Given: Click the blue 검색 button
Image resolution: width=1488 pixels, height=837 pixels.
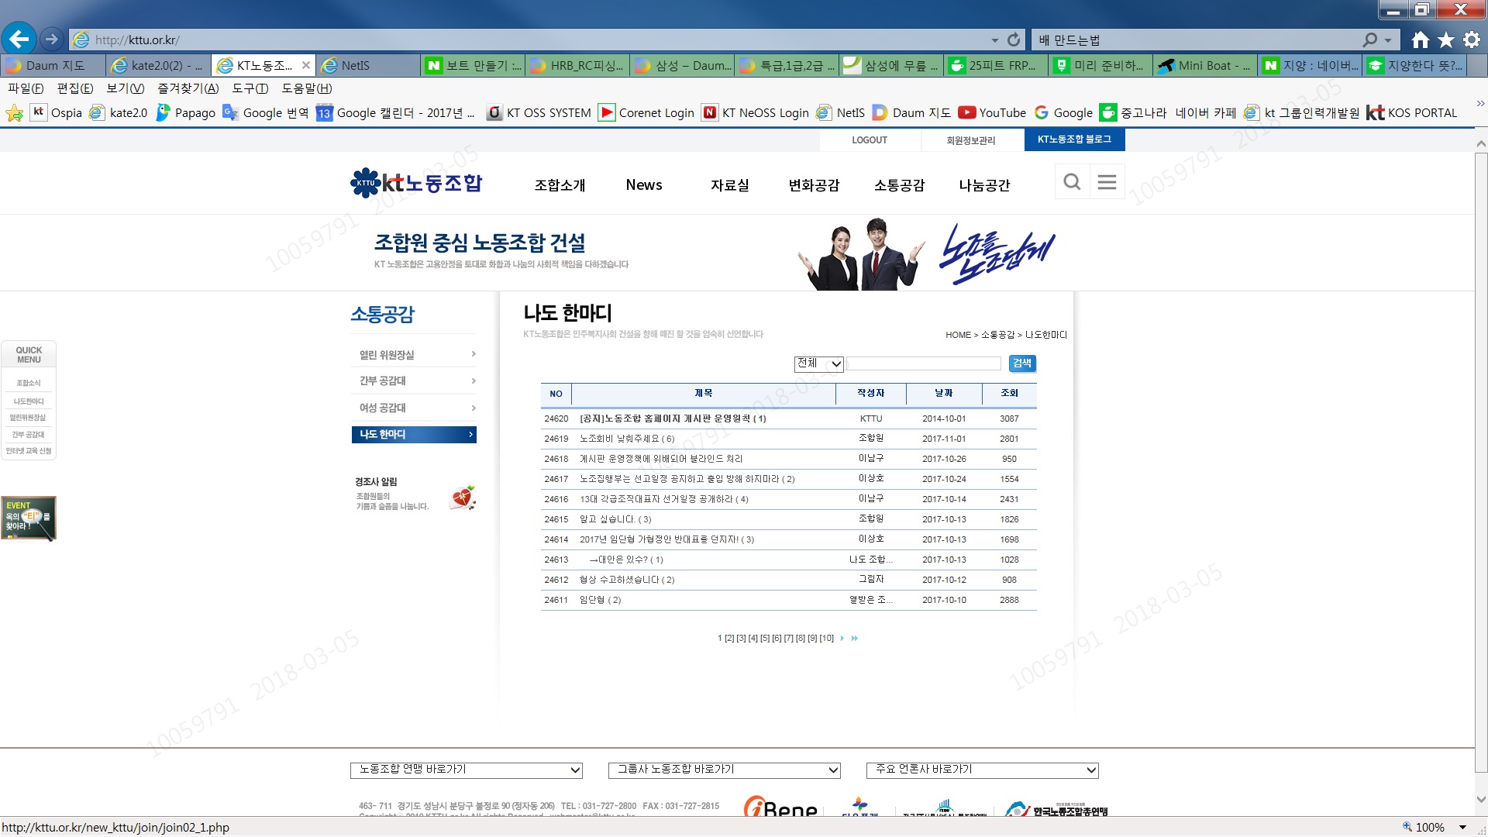Looking at the screenshot, I should [x=1021, y=363].
